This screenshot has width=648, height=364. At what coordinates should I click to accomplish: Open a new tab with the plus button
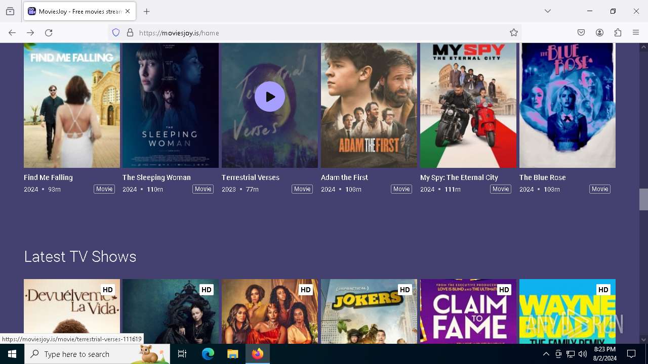pyautogui.click(x=147, y=11)
